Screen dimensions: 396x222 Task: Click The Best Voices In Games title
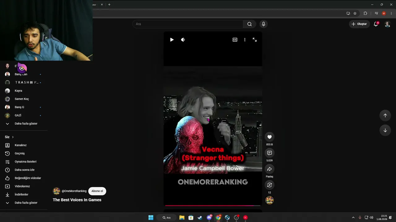pos(77,200)
